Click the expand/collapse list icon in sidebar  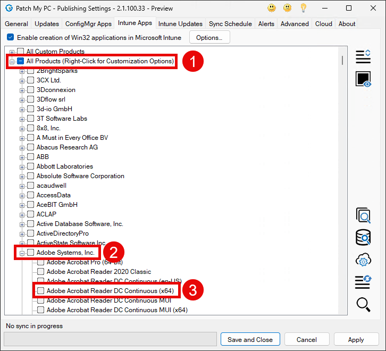pos(363,56)
